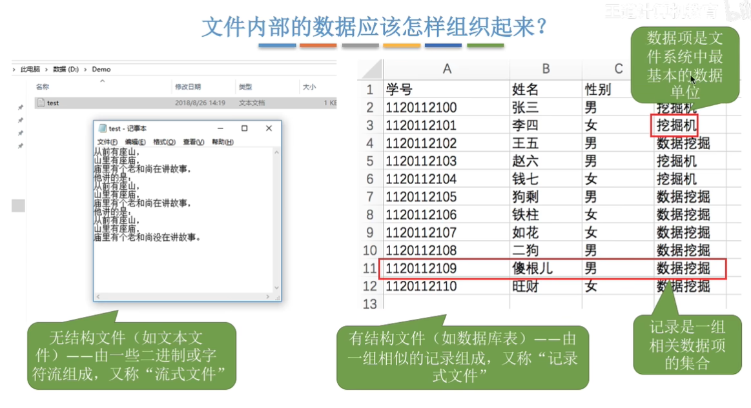Select spreadsheet column B header
Image resolution: width=751 pixels, height=408 pixels.
click(546, 69)
